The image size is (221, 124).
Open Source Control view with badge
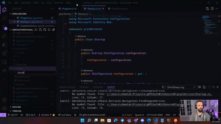point(4,27)
